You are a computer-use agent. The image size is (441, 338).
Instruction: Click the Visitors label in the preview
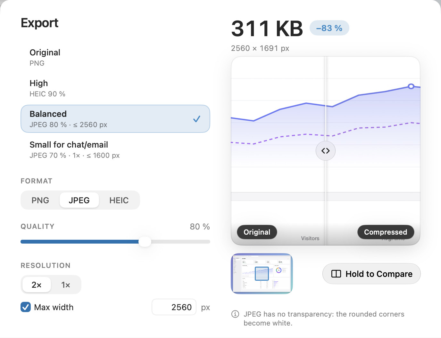pos(310,238)
